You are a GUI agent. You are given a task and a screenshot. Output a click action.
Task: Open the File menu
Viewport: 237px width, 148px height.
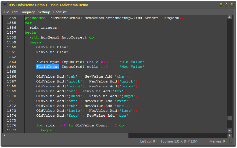click(6, 12)
